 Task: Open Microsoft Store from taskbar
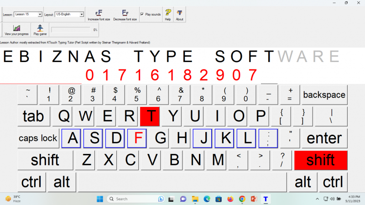click(219, 199)
